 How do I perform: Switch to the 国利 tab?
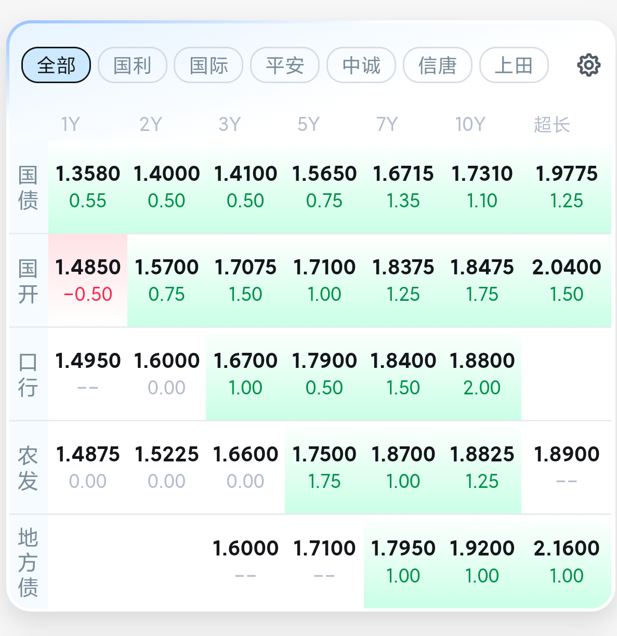[133, 65]
